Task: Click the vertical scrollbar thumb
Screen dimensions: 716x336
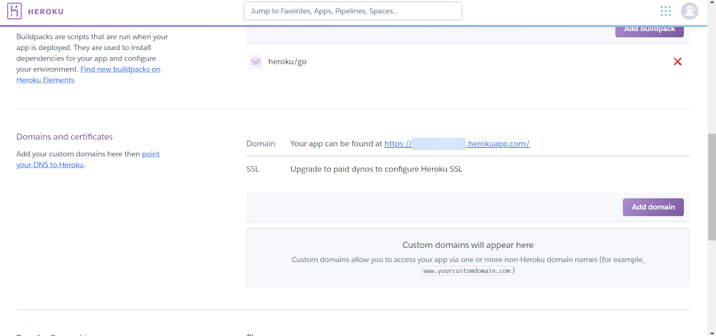Action: click(712, 187)
